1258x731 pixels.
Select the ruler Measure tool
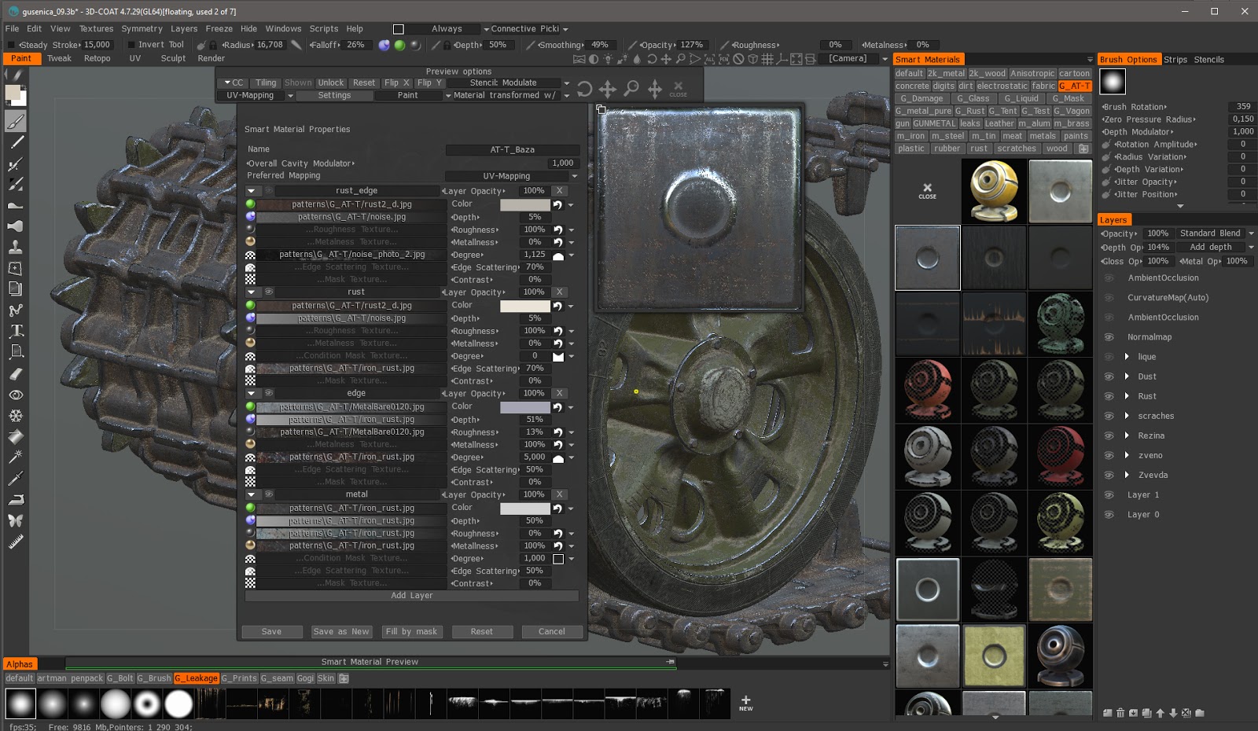coord(16,542)
